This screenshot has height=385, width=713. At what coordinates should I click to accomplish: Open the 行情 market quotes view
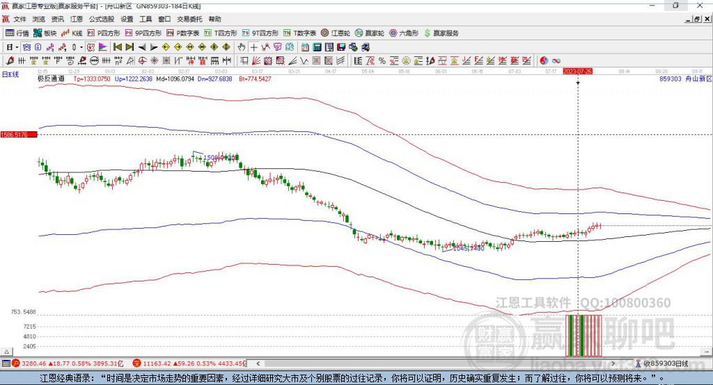click(x=17, y=33)
